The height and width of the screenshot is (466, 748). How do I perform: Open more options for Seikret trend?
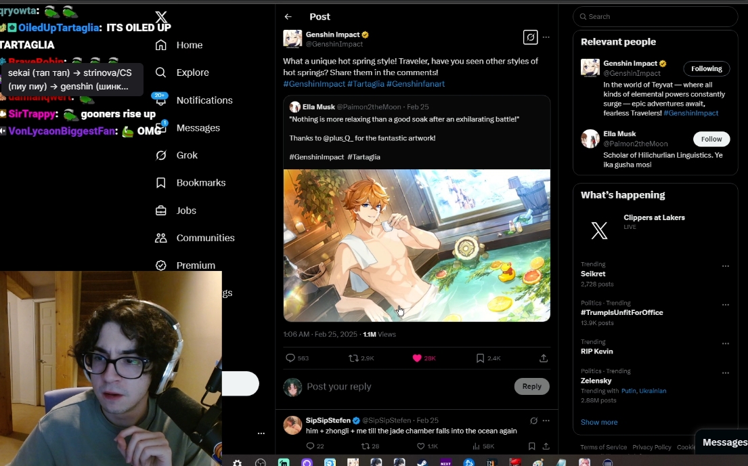coord(726,266)
